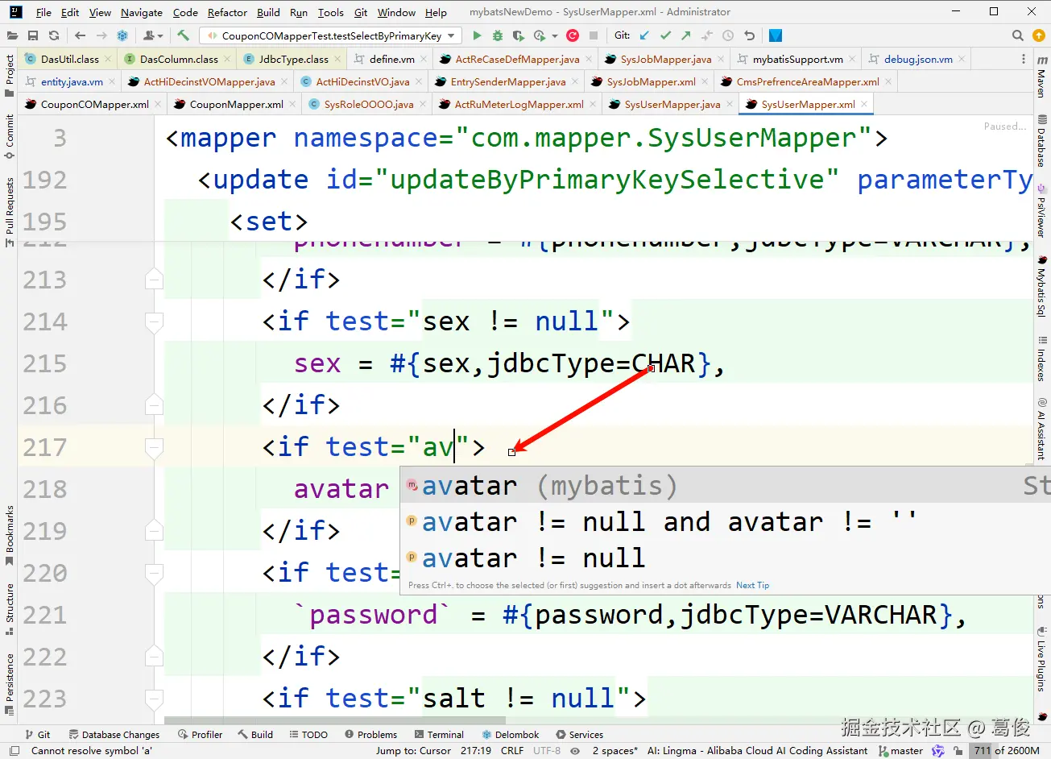This screenshot has width=1051, height=759.
Task: Open the profiler run options dropdown arrow
Action: [x=555, y=35]
